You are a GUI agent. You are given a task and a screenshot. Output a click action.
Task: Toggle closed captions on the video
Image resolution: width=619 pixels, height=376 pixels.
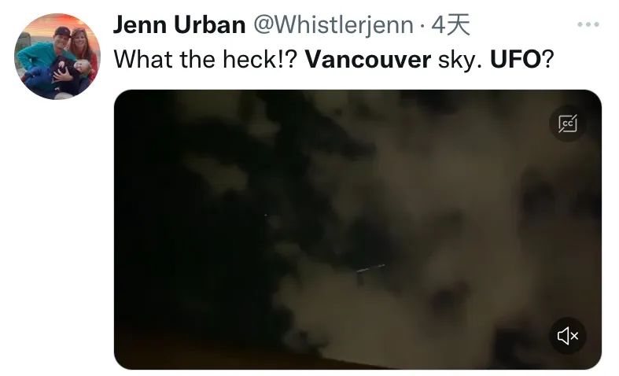coord(568,123)
